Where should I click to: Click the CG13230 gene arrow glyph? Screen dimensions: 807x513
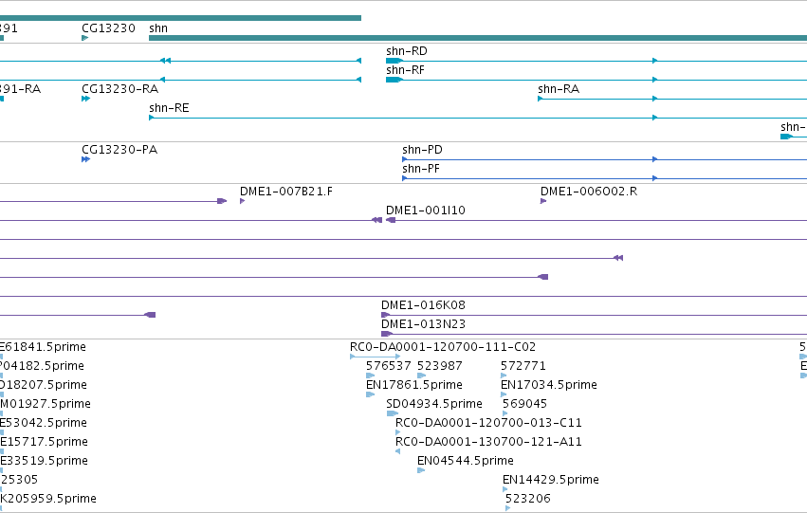pyautogui.click(x=85, y=38)
